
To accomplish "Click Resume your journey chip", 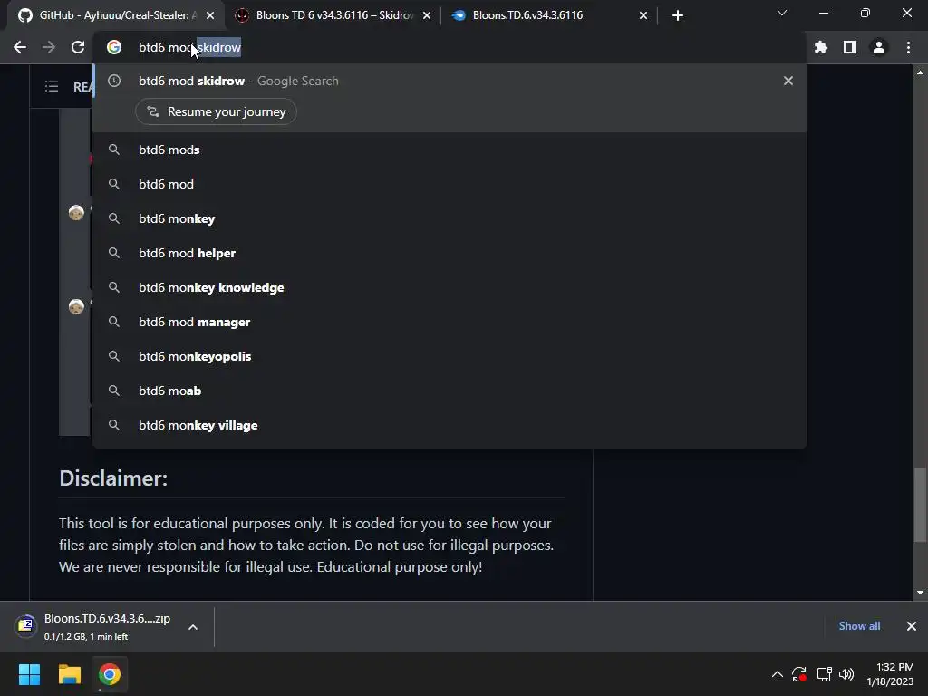I will tap(216, 111).
